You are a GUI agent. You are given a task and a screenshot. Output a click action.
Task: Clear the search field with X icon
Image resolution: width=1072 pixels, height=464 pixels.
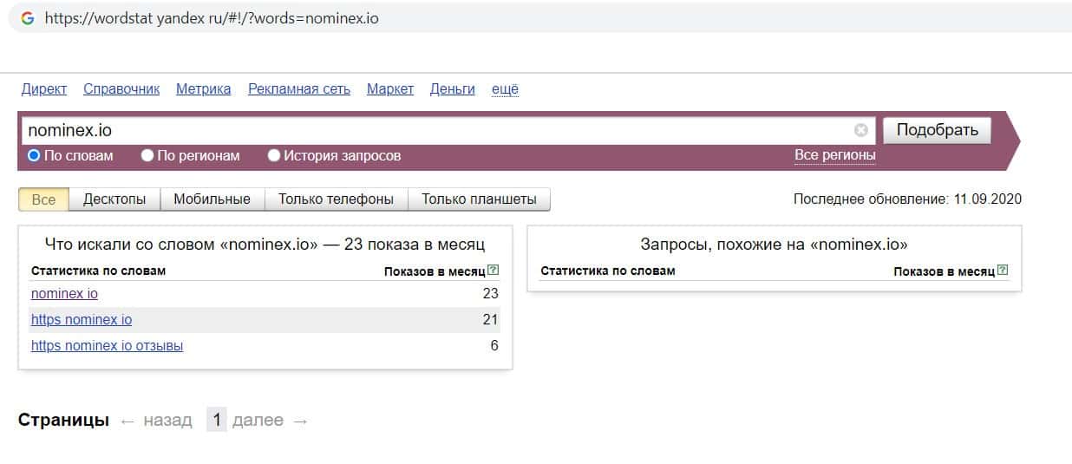point(861,130)
